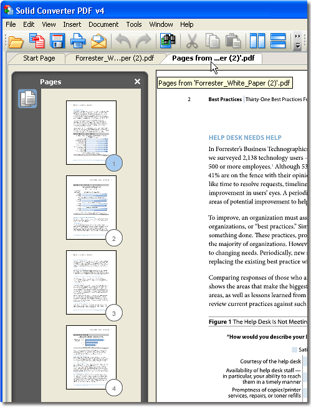Open the Tools menu
The width and height of the screenshot is (311, 407).
point(134,24)
